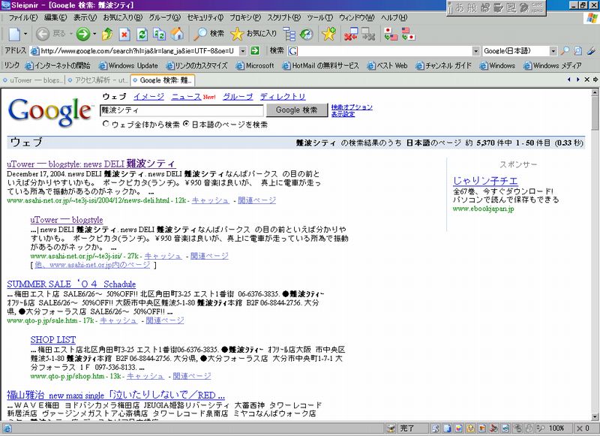Click the new blank page toolbar icon
The height and width of the screenshot is (436, 600).
[14, 35]
